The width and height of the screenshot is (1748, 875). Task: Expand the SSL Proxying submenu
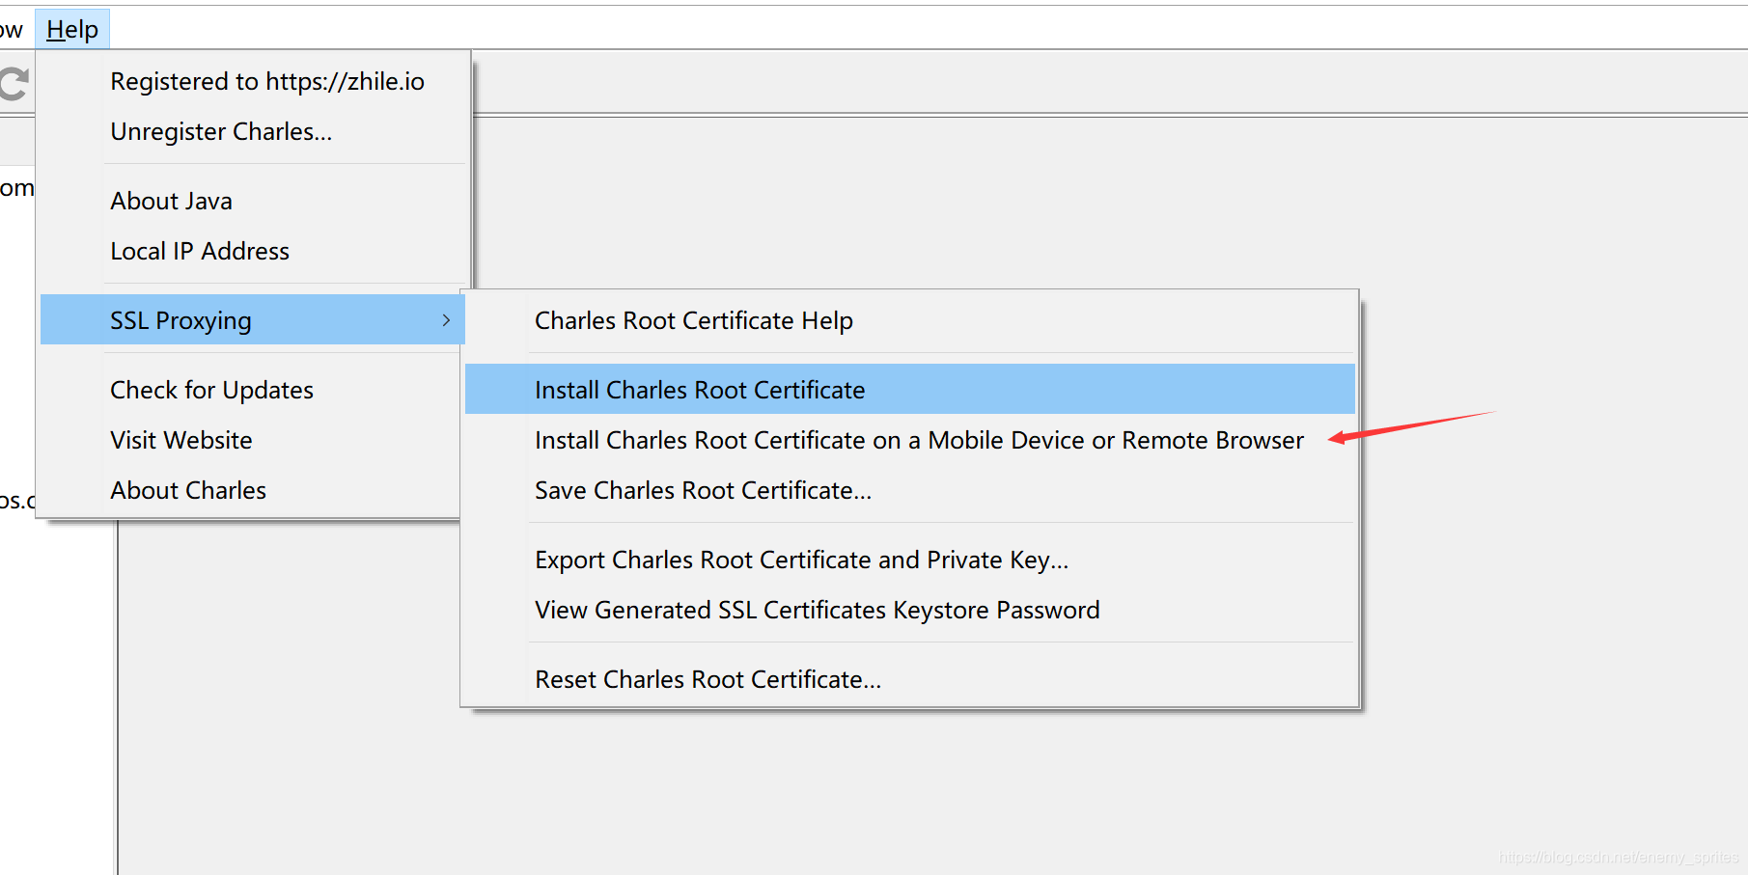point(253,319)
